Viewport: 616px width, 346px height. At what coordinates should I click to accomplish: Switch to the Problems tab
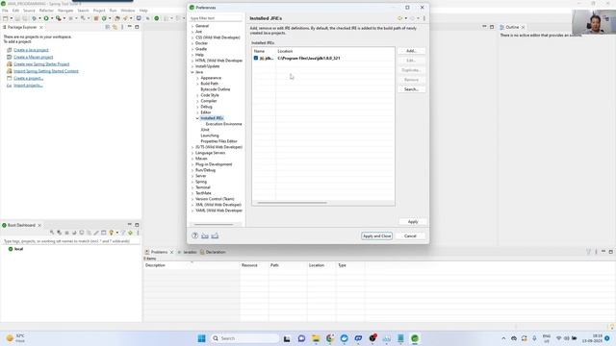[159, 252]
